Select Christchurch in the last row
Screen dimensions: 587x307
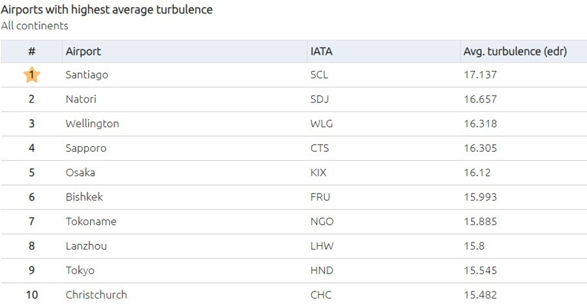click(97, 295)
